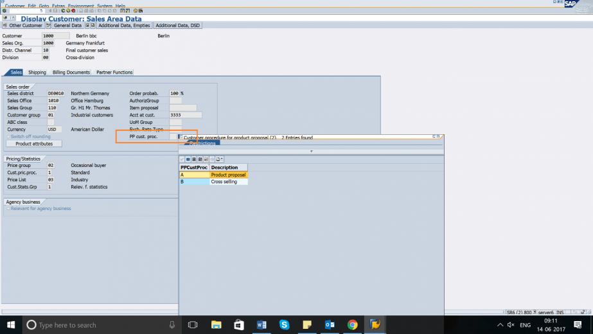The height and width of the screenshot is (334, 593).
Task: Expand the Restrictions section arrow in popup
Action: pos(312,152)
